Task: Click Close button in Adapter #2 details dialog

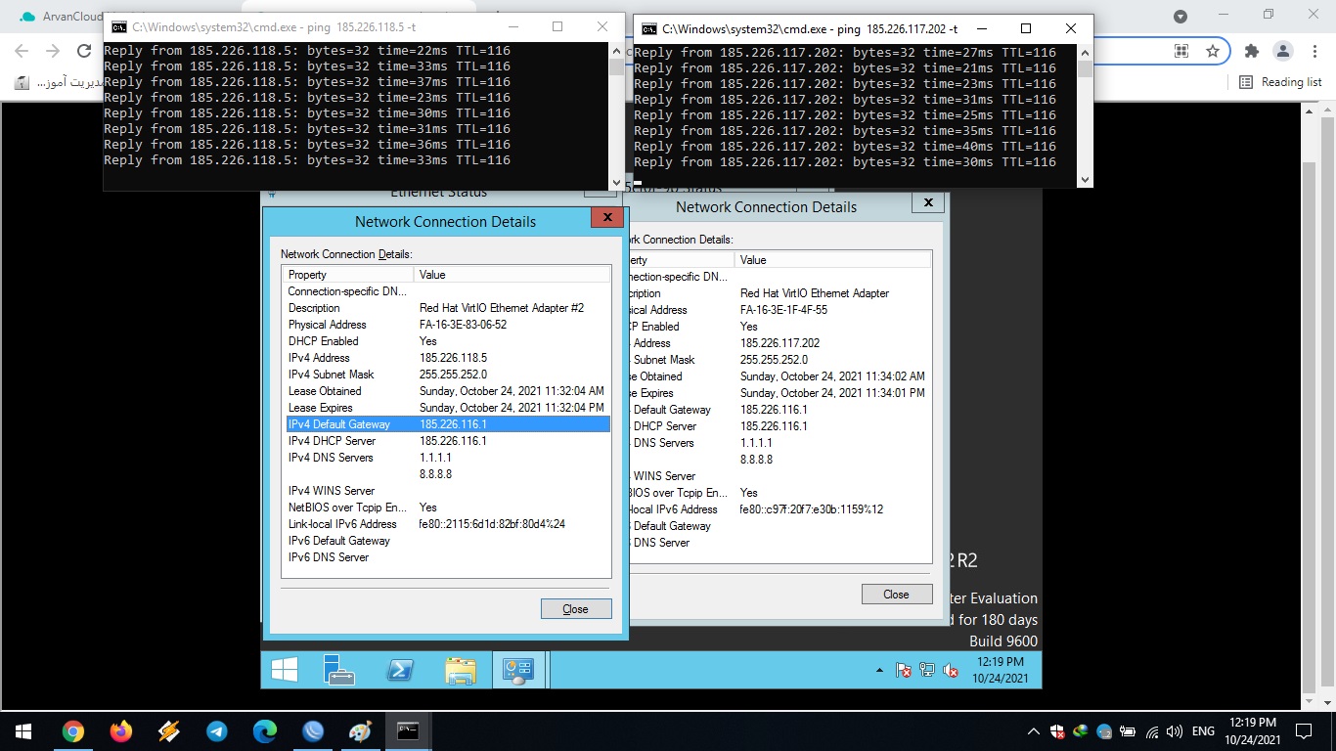Action: click(576, 609)
